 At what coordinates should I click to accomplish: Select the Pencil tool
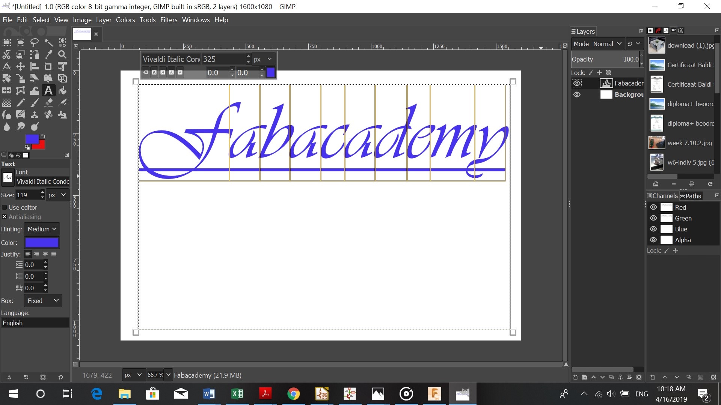(x=21, y=102)
